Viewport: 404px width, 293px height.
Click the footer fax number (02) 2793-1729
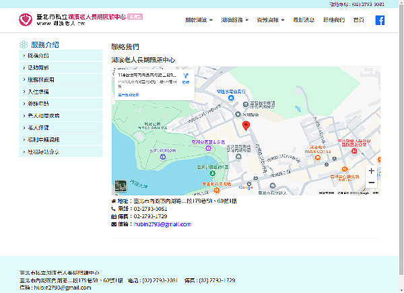coord(217,280)
